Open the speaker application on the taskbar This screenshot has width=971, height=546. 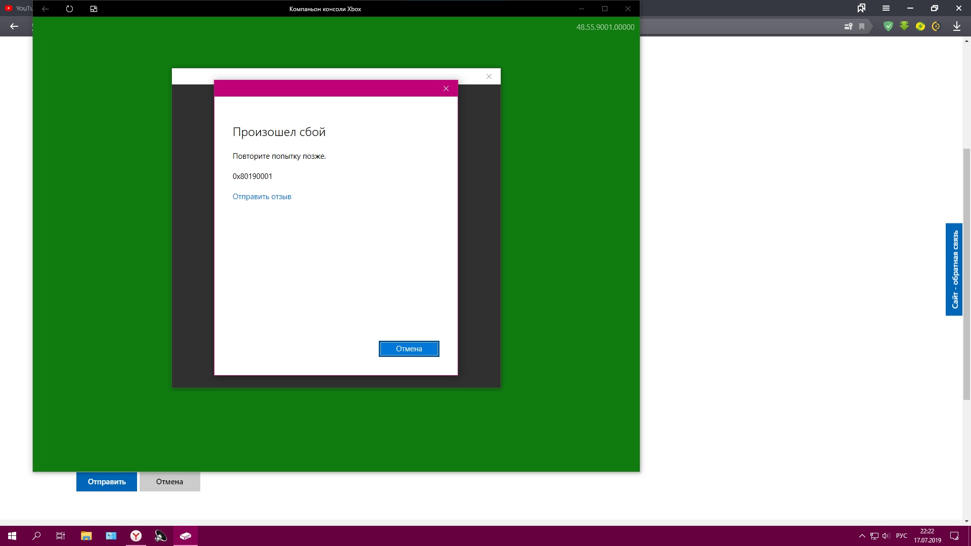[x=161, y=536]
